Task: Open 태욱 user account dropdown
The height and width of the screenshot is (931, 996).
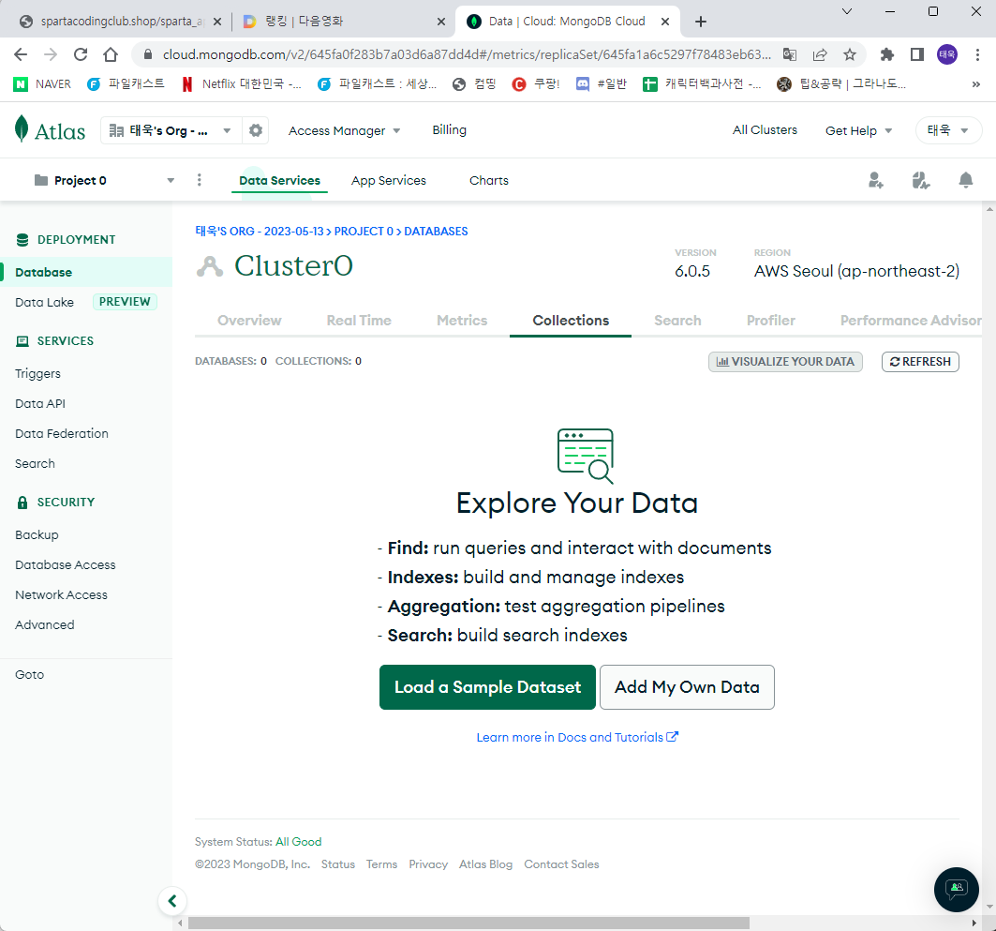Action: click(947, 130)
